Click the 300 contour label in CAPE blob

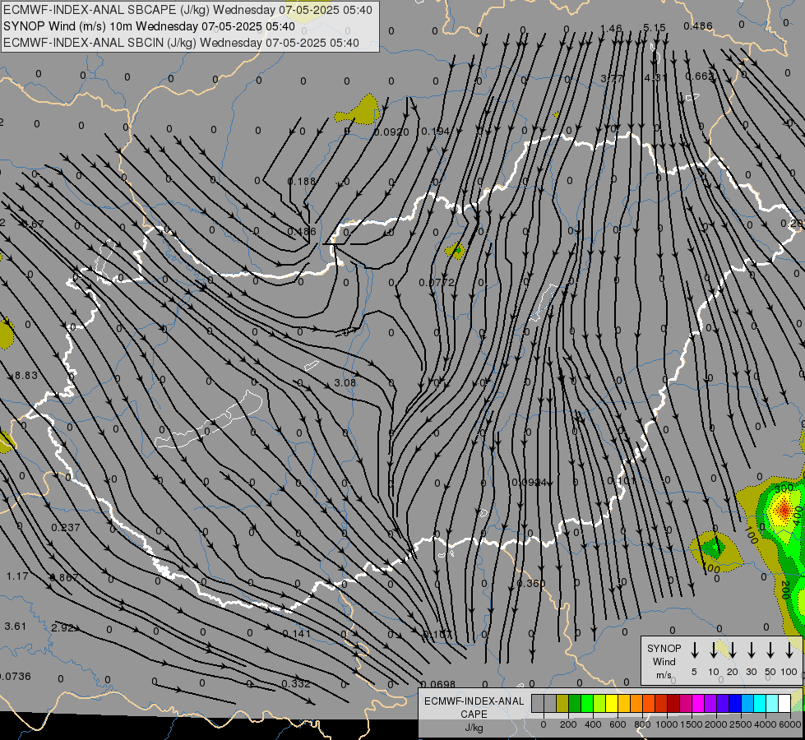coord(784,488)
